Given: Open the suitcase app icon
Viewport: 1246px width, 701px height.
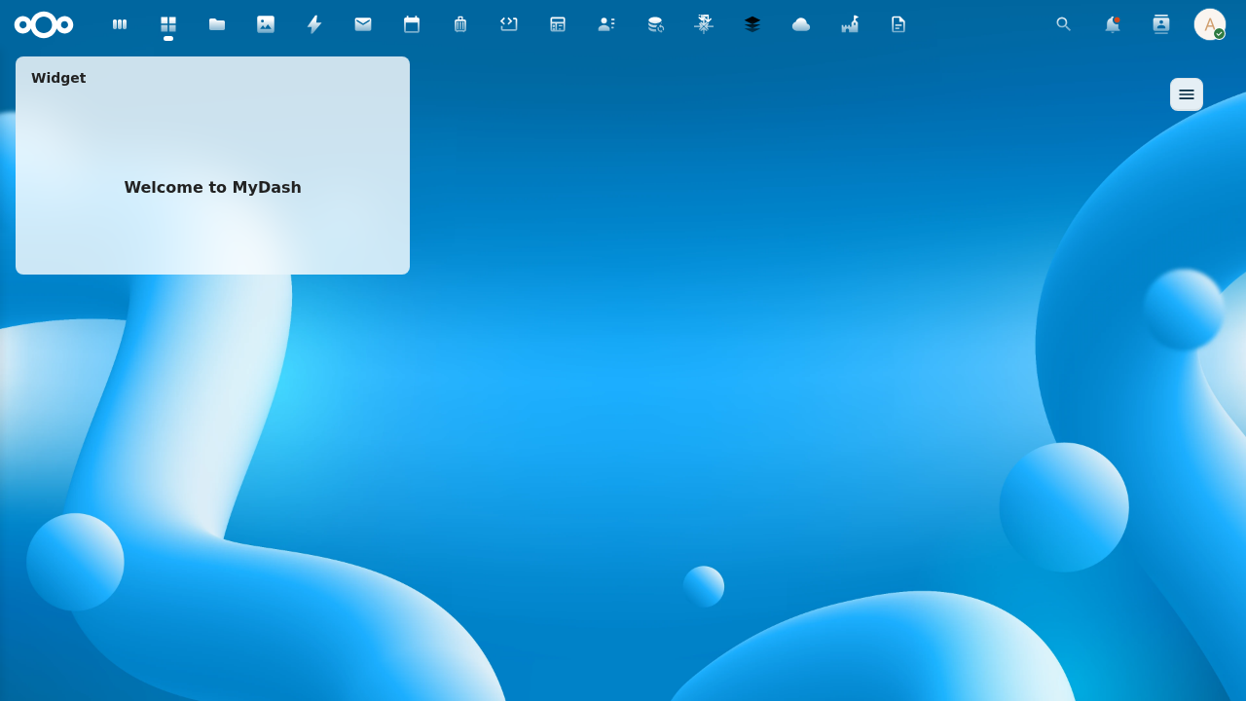Looking at the screenshot, I should tap(460, 24).
